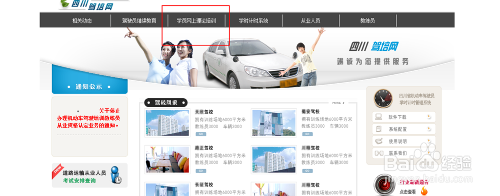Open the thumbnail beside 长征驾校
The height and width of the screenshot is (196, 500).
167,190
